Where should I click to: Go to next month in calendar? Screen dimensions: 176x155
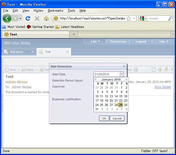[x=126, y=79]
